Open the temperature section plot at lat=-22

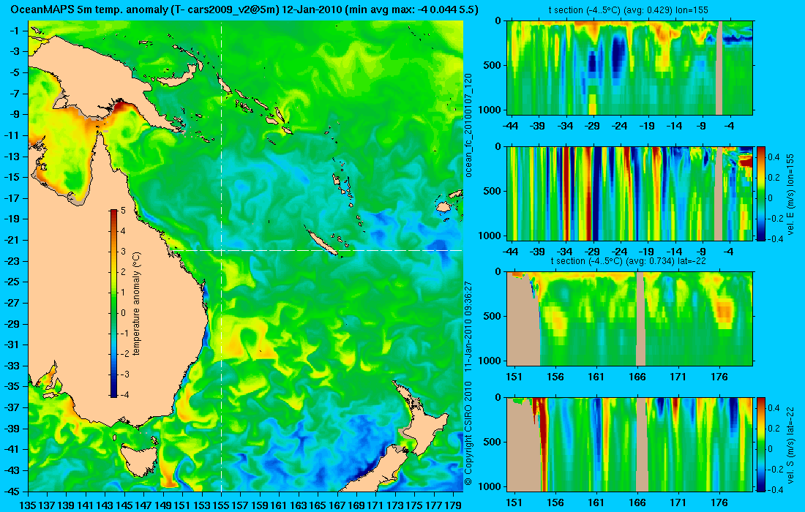(630, 319)
